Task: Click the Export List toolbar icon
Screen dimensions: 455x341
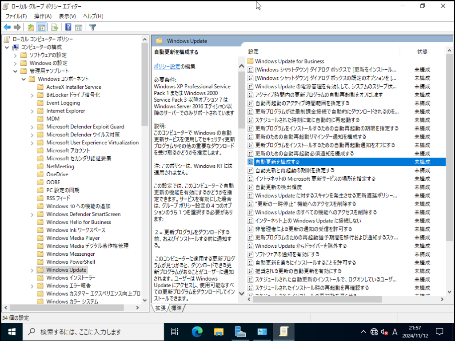Action: tap(55, 27)
